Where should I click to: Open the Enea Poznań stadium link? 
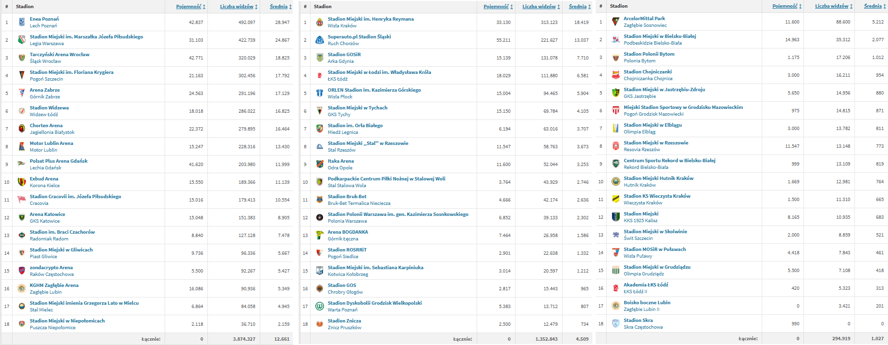pos(44,19)
